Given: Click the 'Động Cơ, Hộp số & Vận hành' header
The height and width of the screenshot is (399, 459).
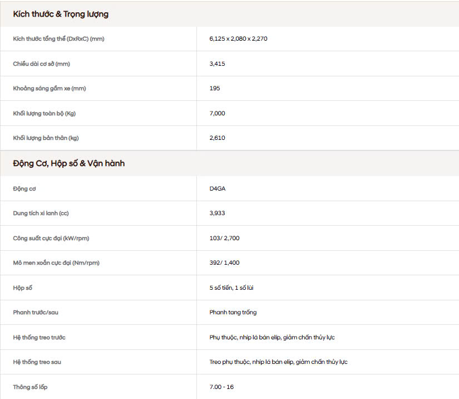Looking at the screenshot, I should (x=69, y=163).
